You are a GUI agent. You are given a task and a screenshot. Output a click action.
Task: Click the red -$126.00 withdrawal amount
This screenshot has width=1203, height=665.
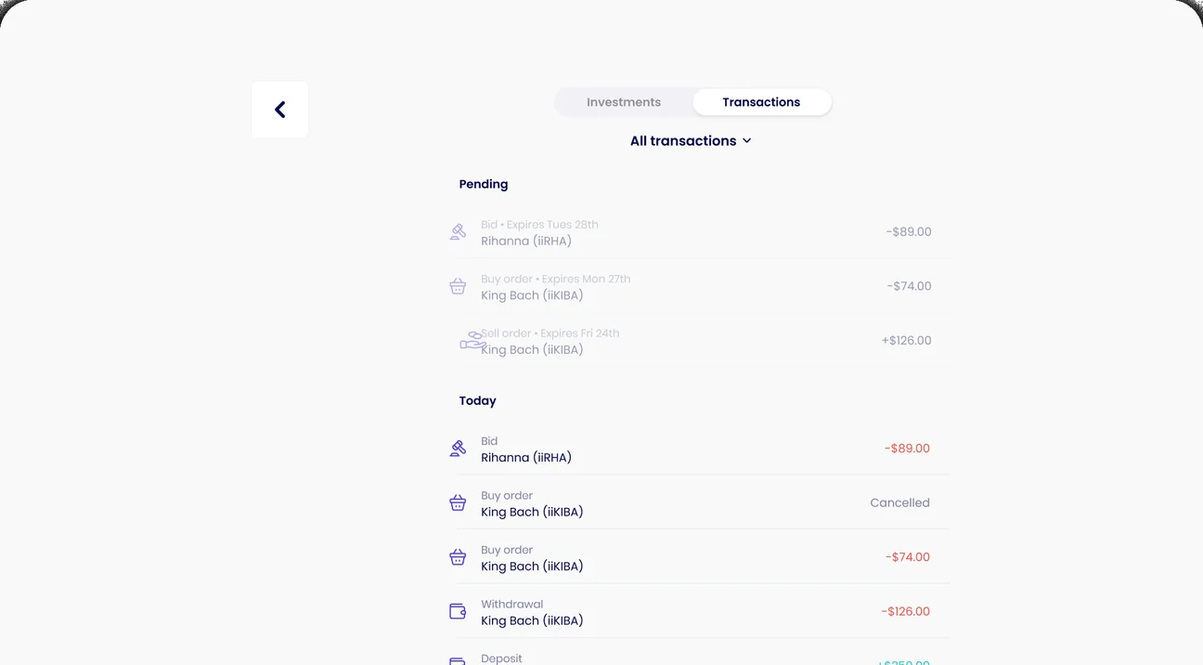[905, 611]
